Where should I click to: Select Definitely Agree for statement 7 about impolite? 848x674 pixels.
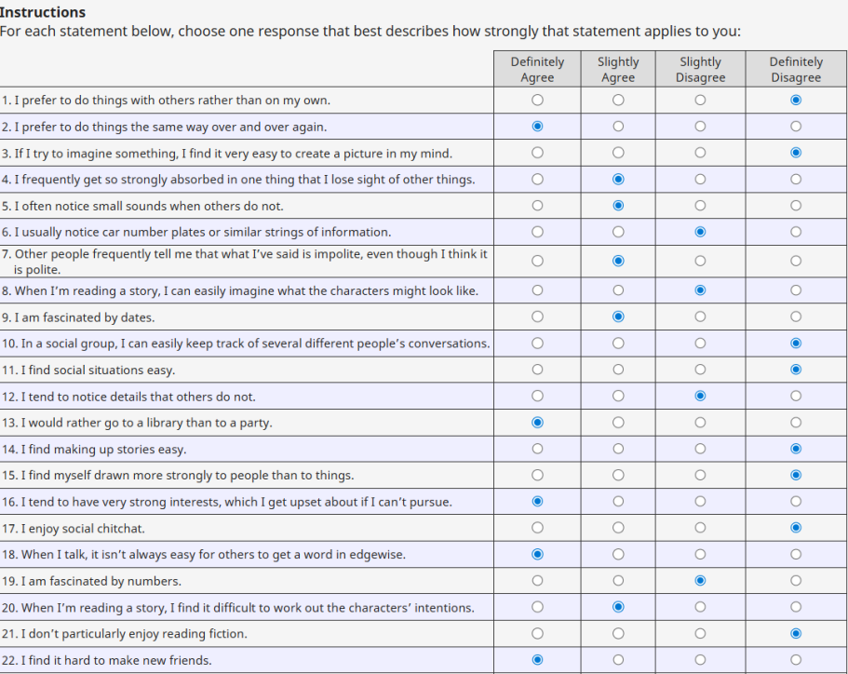point(537,261)
